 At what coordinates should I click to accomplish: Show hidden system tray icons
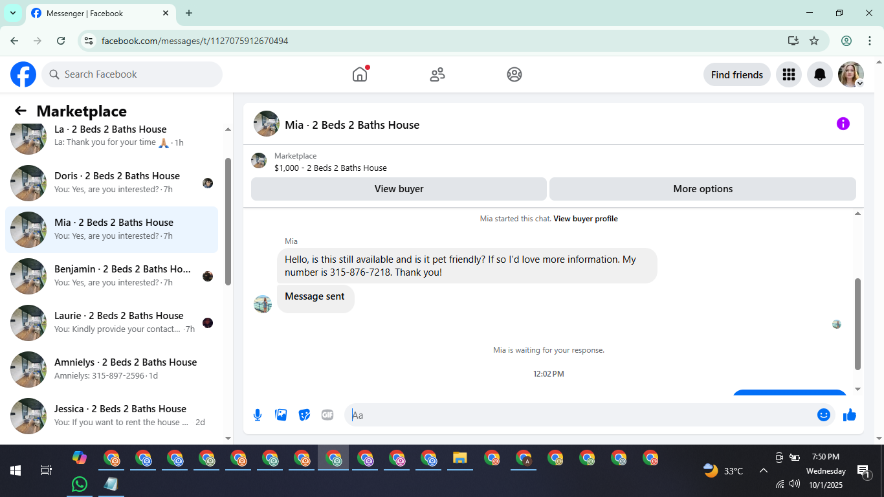point(763,470)
